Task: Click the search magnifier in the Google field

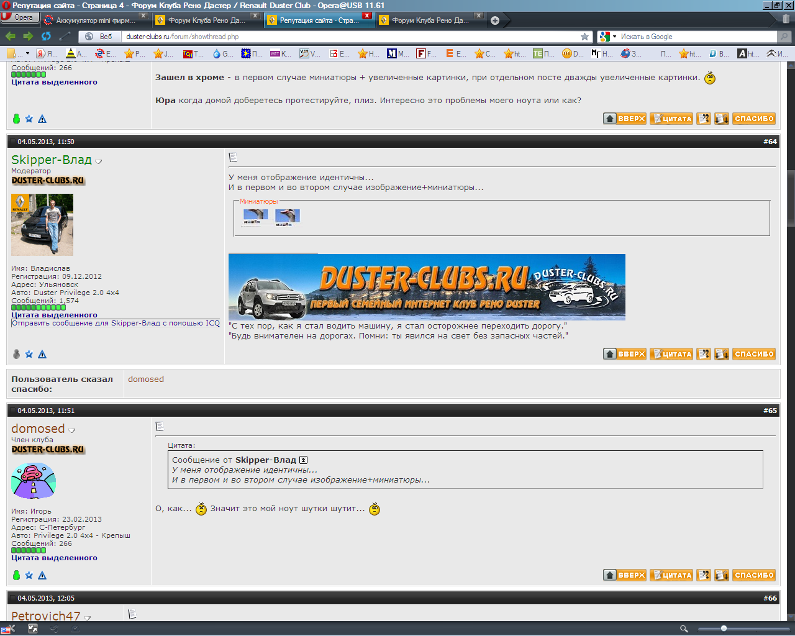Action: point(784,37)
